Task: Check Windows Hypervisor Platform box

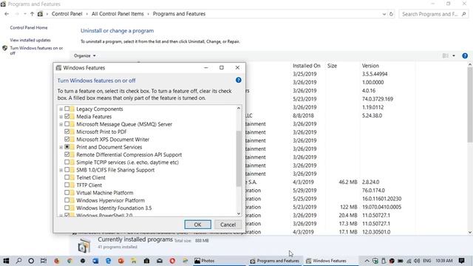Action: tap(67, 200)
